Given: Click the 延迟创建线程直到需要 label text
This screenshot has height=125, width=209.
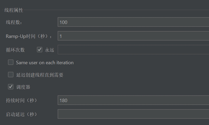Looking at the screenshot, I should 40,75.
